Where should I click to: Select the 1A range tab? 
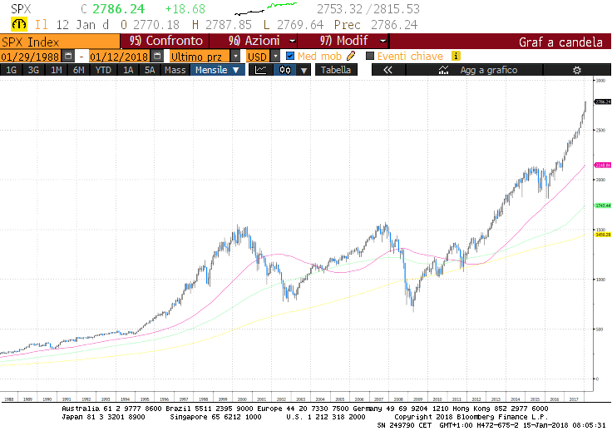[x=128, y=70]
